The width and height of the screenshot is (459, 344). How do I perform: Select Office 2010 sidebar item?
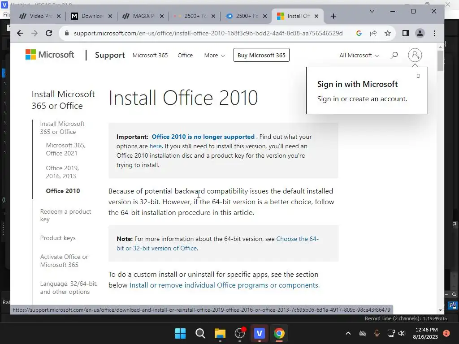(x=63, y=191)
